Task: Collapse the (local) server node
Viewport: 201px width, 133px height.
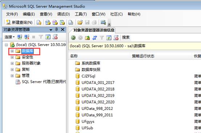Action: pyautogui.click(x=6, y=45)
